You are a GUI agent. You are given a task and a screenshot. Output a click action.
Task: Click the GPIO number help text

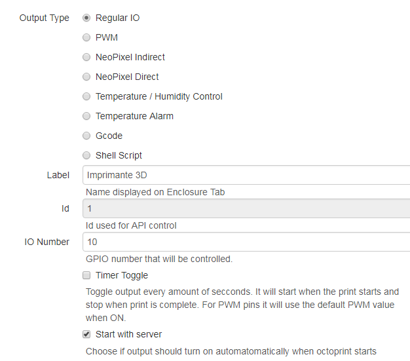(159, 259)
